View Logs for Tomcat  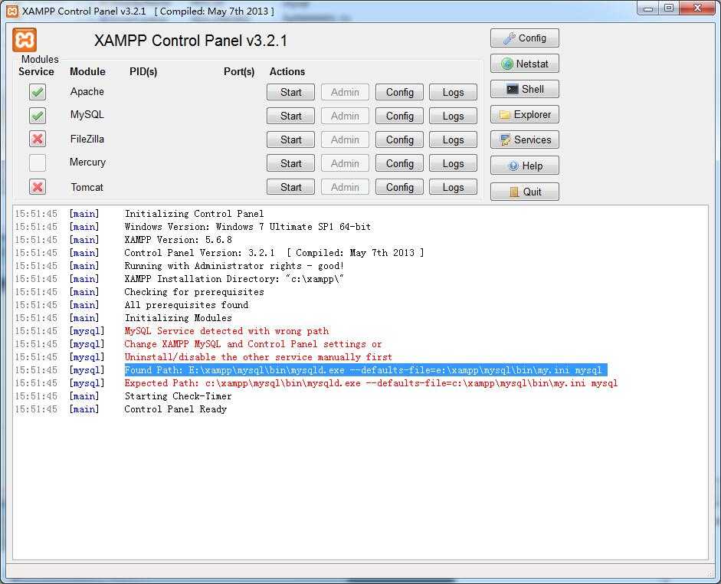(453, 187)
